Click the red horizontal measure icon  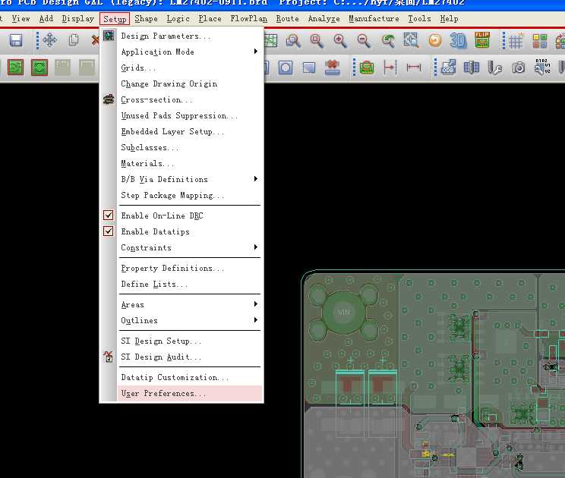point(414,68)
